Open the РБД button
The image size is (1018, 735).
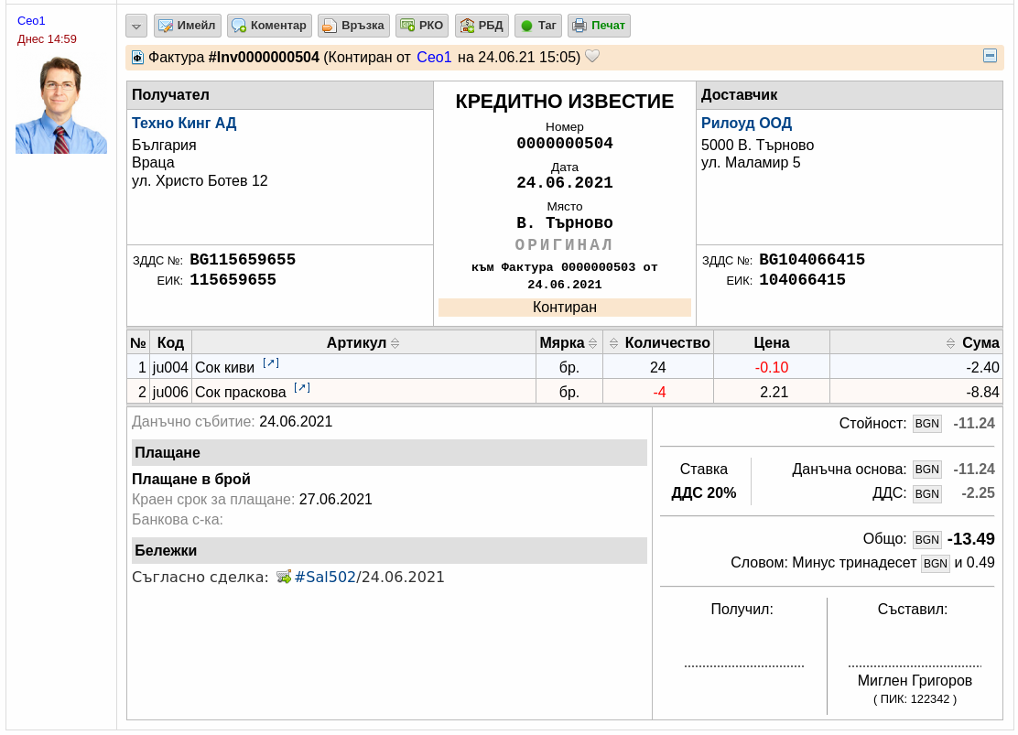click(482, 26)
